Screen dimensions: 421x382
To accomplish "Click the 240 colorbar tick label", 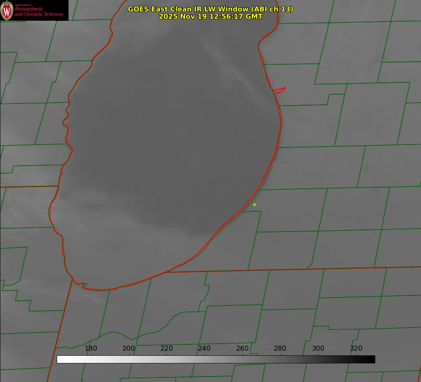I will pyautogui.click(x=204, y=348).
